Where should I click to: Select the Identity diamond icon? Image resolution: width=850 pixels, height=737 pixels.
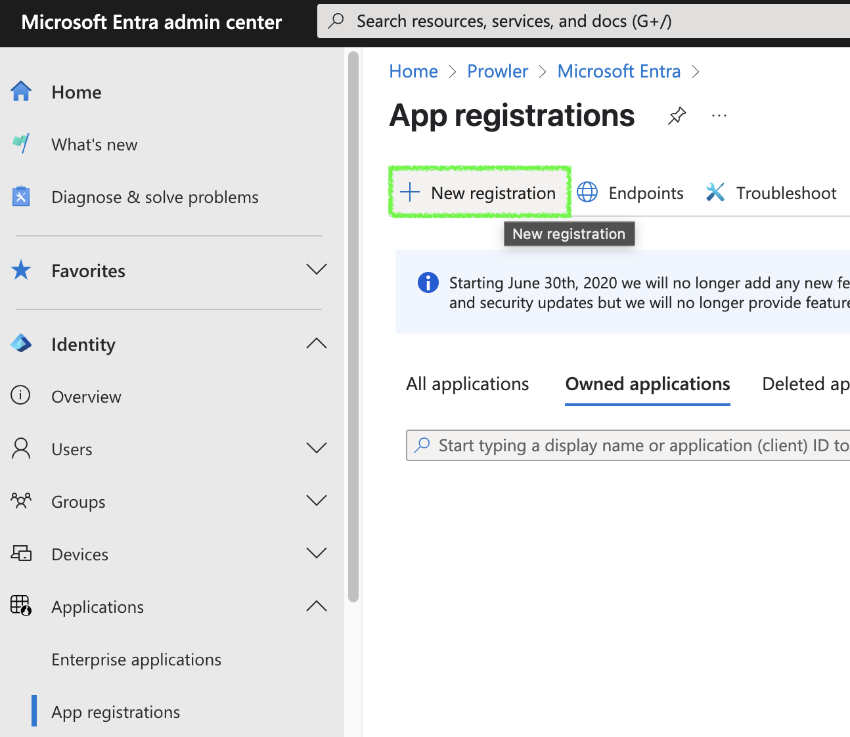click(x=21, y=343)
